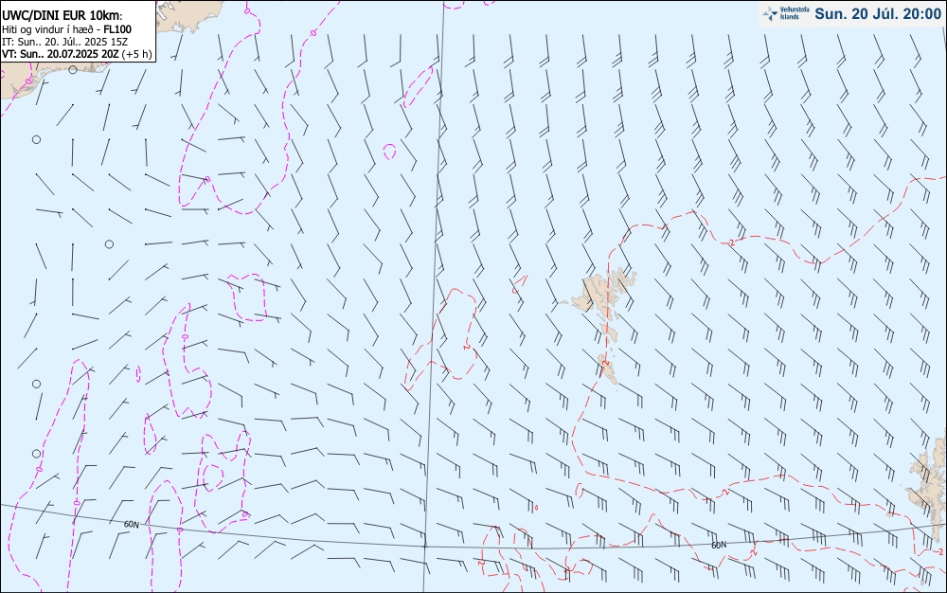This screenshot has height=593, width=947.
Task: Click the 'Hiti og vindur í hæð - FL100' line
Action: click(66, 29)
